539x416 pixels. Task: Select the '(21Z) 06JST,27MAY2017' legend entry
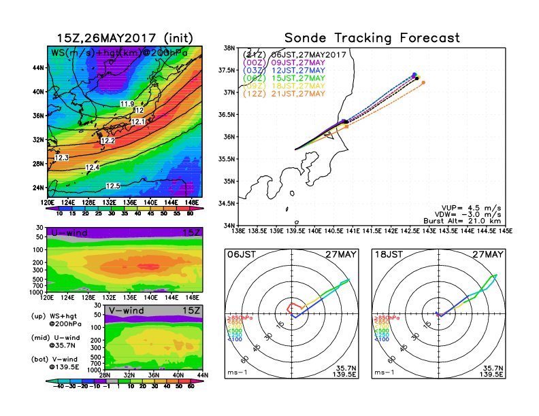click(294, 55)
